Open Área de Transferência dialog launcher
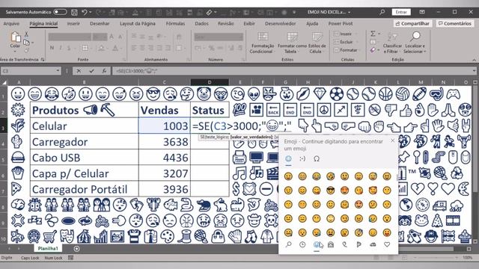This screenshot has width=479, height=269. click(43, 60)
